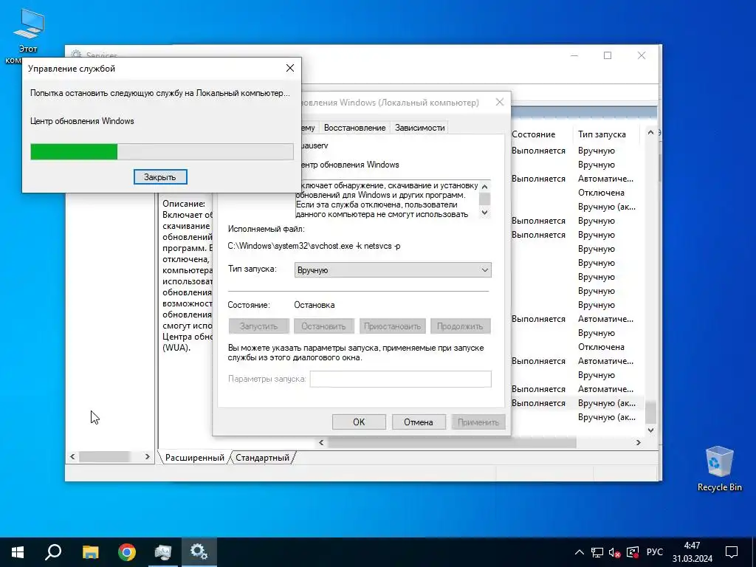756x567 pixels.
Task: Click the executable path C:\Windows\system32\svchost.exe
Action: (314, 246)
